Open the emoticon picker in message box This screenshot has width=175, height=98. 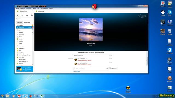pos(107,68)
